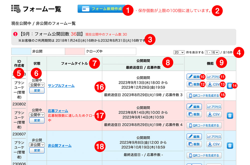Image resolution: width=250 pixels, height=165 pixels.
Task: Open the 非公開フォーム title link
Action: click(59, 145)
